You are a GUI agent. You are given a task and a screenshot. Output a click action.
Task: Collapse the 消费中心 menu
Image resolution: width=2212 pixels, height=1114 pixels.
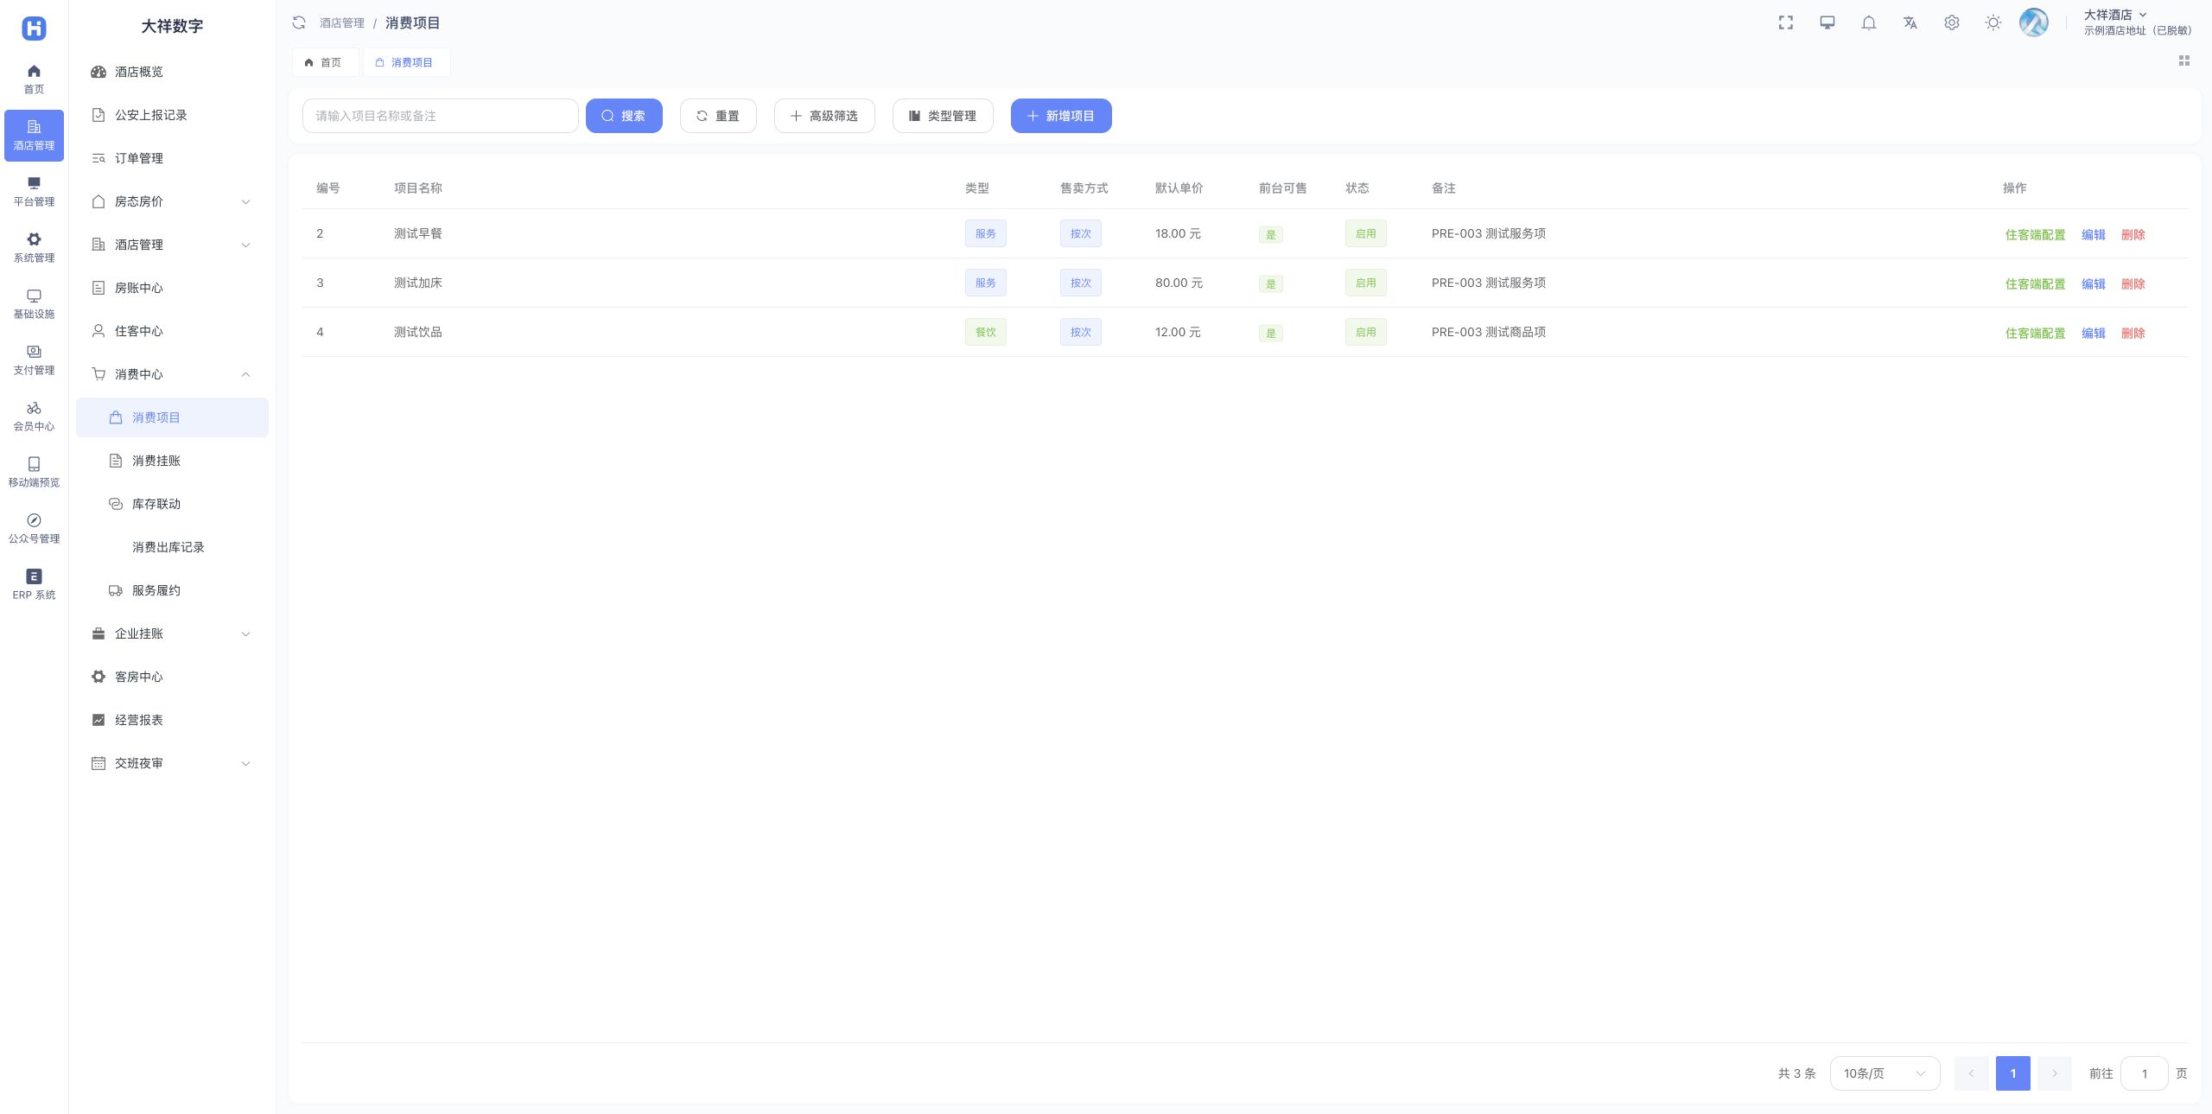click(171, 374)
